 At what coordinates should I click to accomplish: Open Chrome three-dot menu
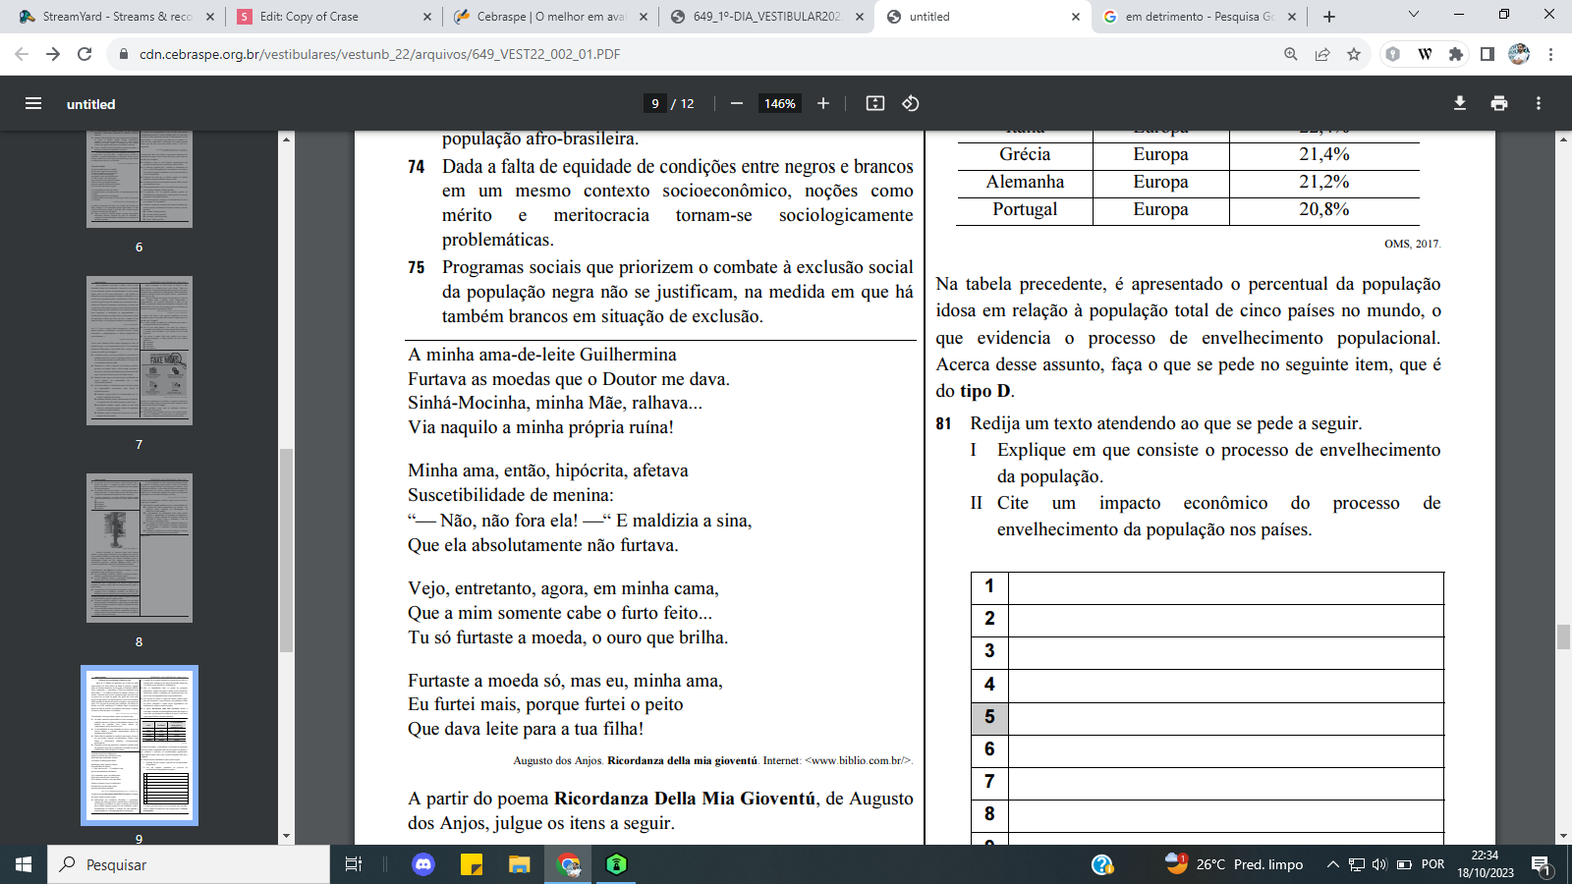tap(1550, 54)
